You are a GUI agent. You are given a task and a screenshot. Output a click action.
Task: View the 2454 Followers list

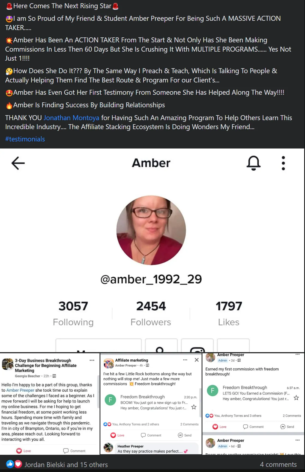(151, 313)
